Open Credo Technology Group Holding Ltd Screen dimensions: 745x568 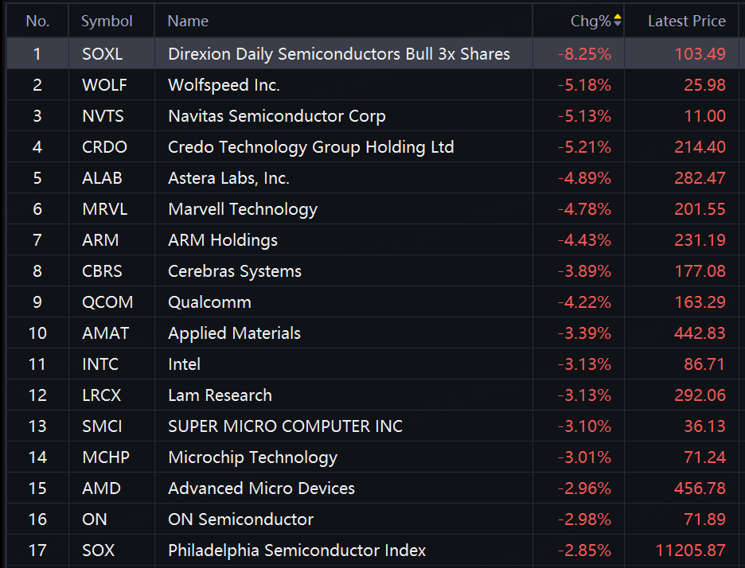point(311,147)
